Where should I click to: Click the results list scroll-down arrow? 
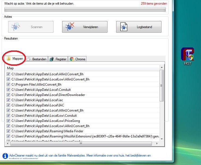point(162,139)
